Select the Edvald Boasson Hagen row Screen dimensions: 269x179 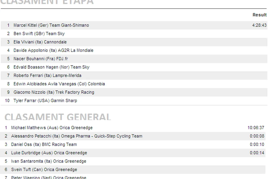[x=51, y=67]
